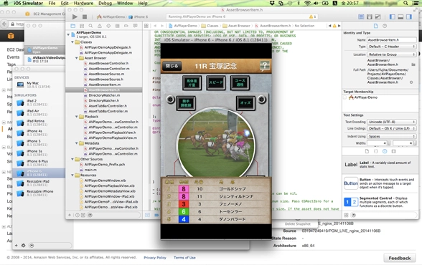Tap the 閉じる button in simulator
The width and height of the screenshot is (422, 265).
pyautogui.click(x=172, y=66)
